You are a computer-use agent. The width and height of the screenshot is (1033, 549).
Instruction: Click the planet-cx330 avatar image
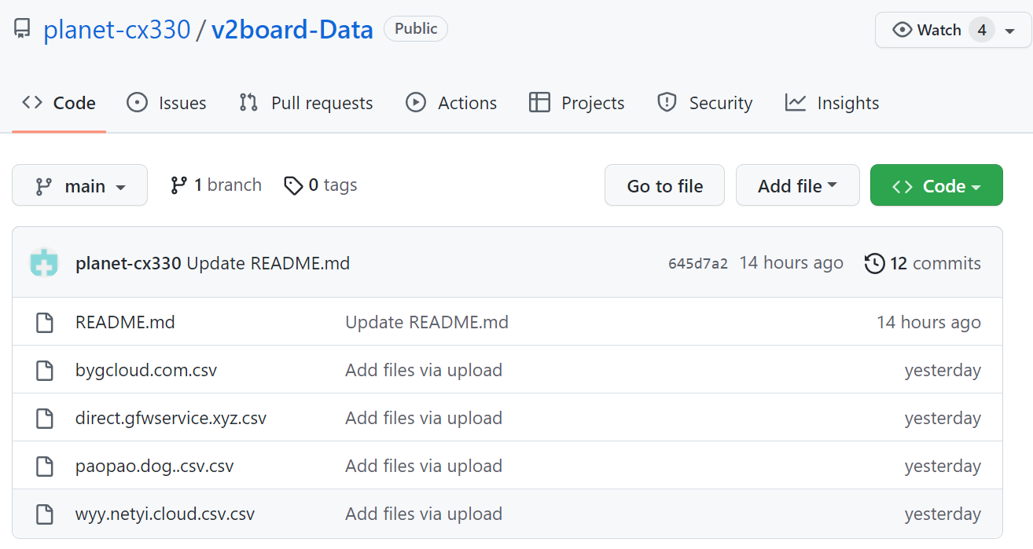(x=44, y=263)
